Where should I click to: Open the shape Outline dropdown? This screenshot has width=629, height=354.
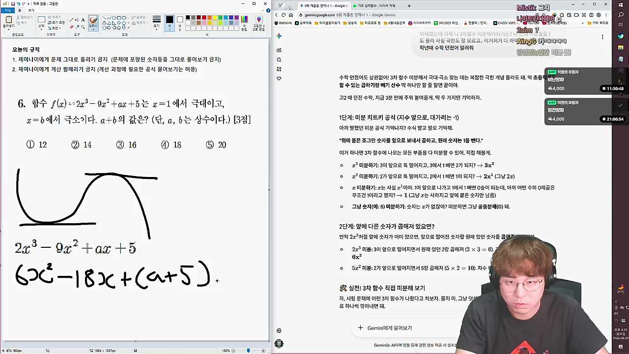(139, 17)
